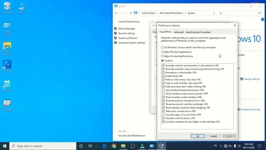
Task: Click Change product key link
Action: coord(250,110)
